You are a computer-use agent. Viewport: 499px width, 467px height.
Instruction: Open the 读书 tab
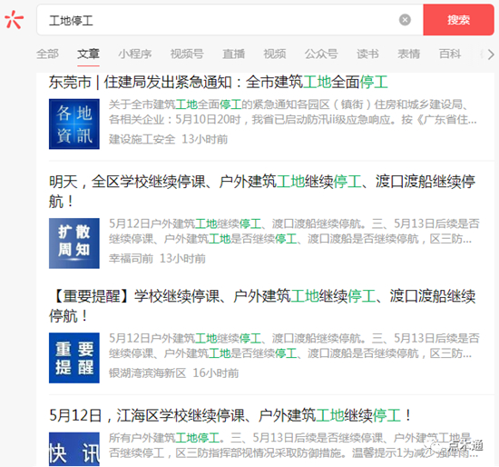[367, 54]
